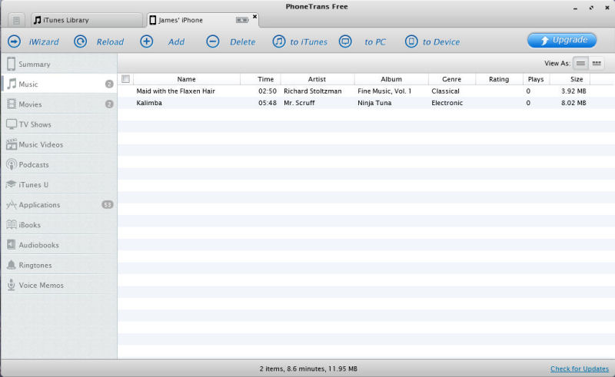The height and width of the screenshot is (377, 615).
Task: Sort by the Plays column header
Action: (x=536, y=79)
